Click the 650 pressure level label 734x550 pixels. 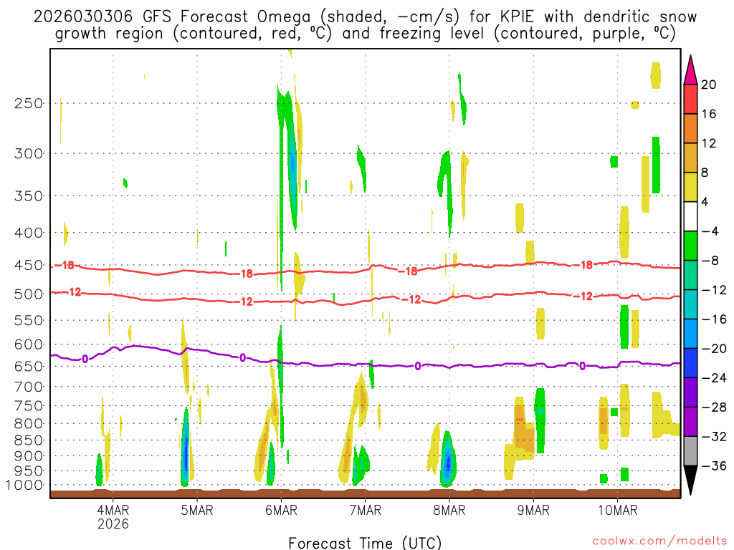[29, 366]
